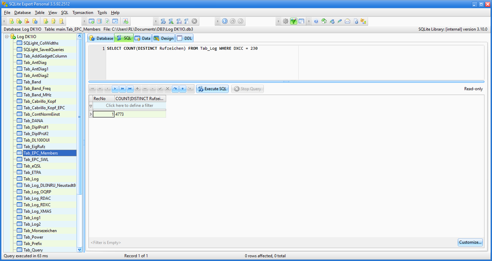Viewport: 492px width, 261px height.
Task: Click the Customize... button
Action: (470, 242)
